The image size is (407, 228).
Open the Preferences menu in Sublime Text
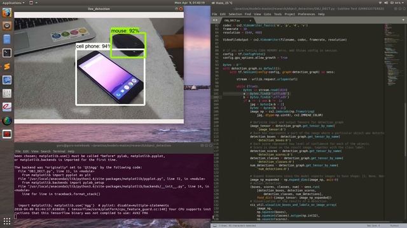tap(307, 14)
